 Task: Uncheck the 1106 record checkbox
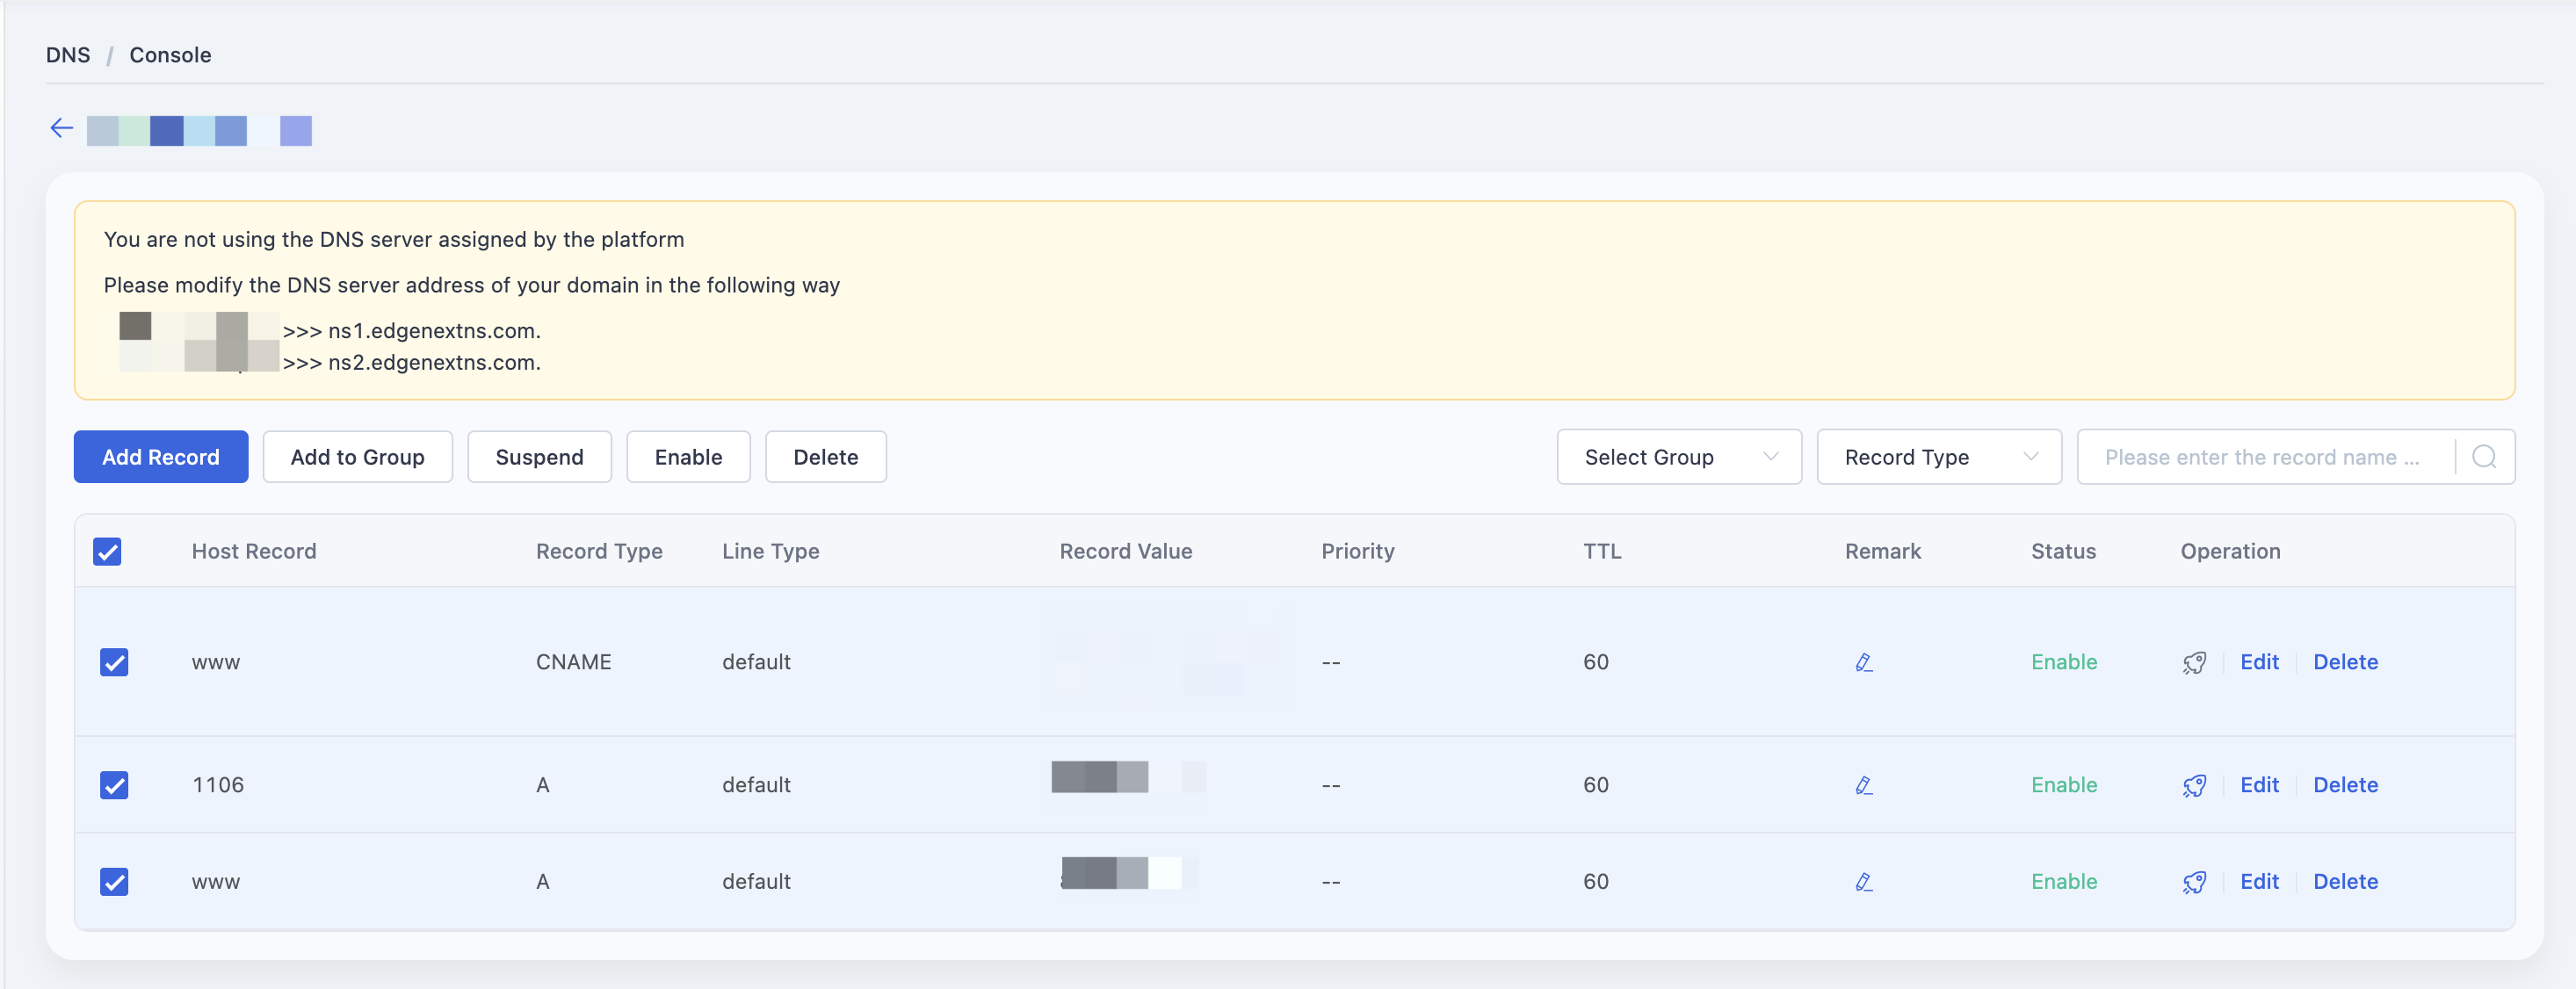tap(114, 785)
